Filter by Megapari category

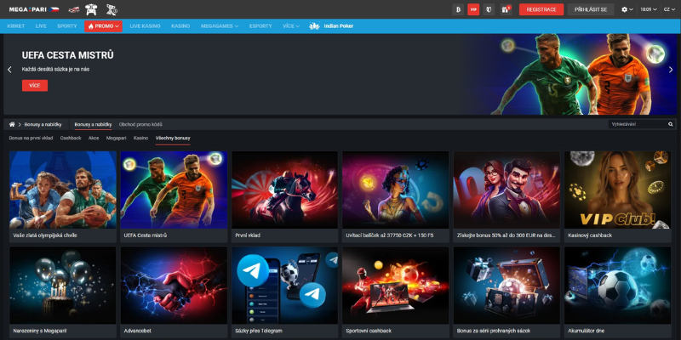pyautogui.click(x=117, y=138)
